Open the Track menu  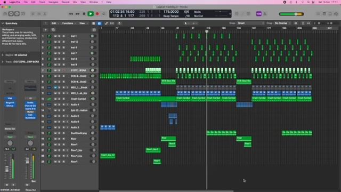[x=42, y=2]
